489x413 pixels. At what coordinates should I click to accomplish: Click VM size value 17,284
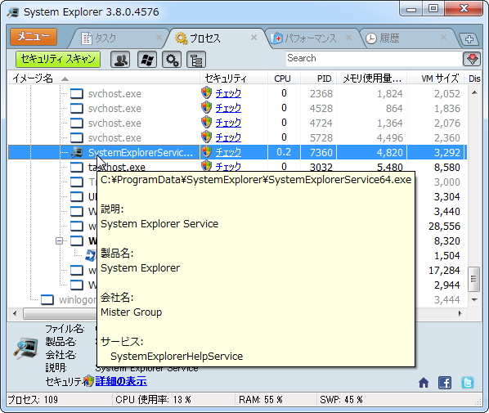pos(444,271)
